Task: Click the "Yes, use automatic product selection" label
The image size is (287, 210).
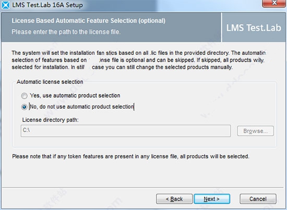Action: point(75,96)
